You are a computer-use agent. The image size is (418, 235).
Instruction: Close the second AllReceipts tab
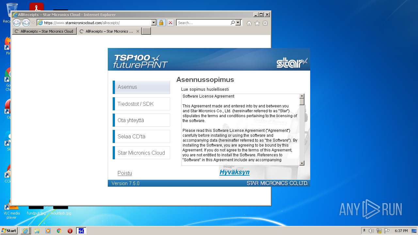point(138,31)
